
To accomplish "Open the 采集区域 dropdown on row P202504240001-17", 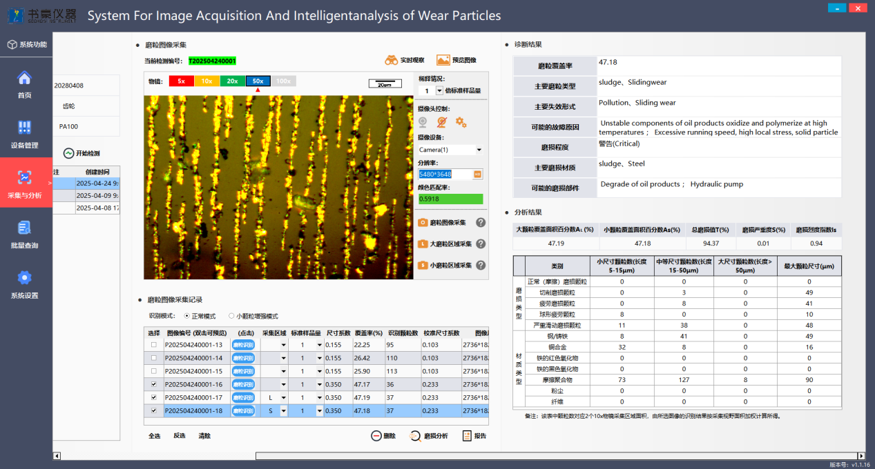I will coord(285,397).
